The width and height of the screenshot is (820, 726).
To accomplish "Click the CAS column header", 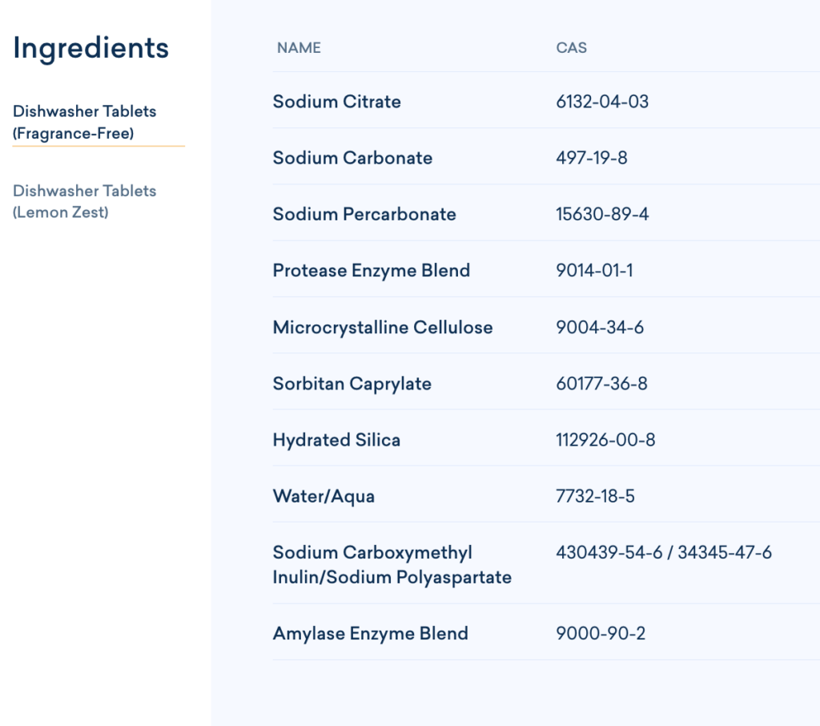I will click(571, 48).
